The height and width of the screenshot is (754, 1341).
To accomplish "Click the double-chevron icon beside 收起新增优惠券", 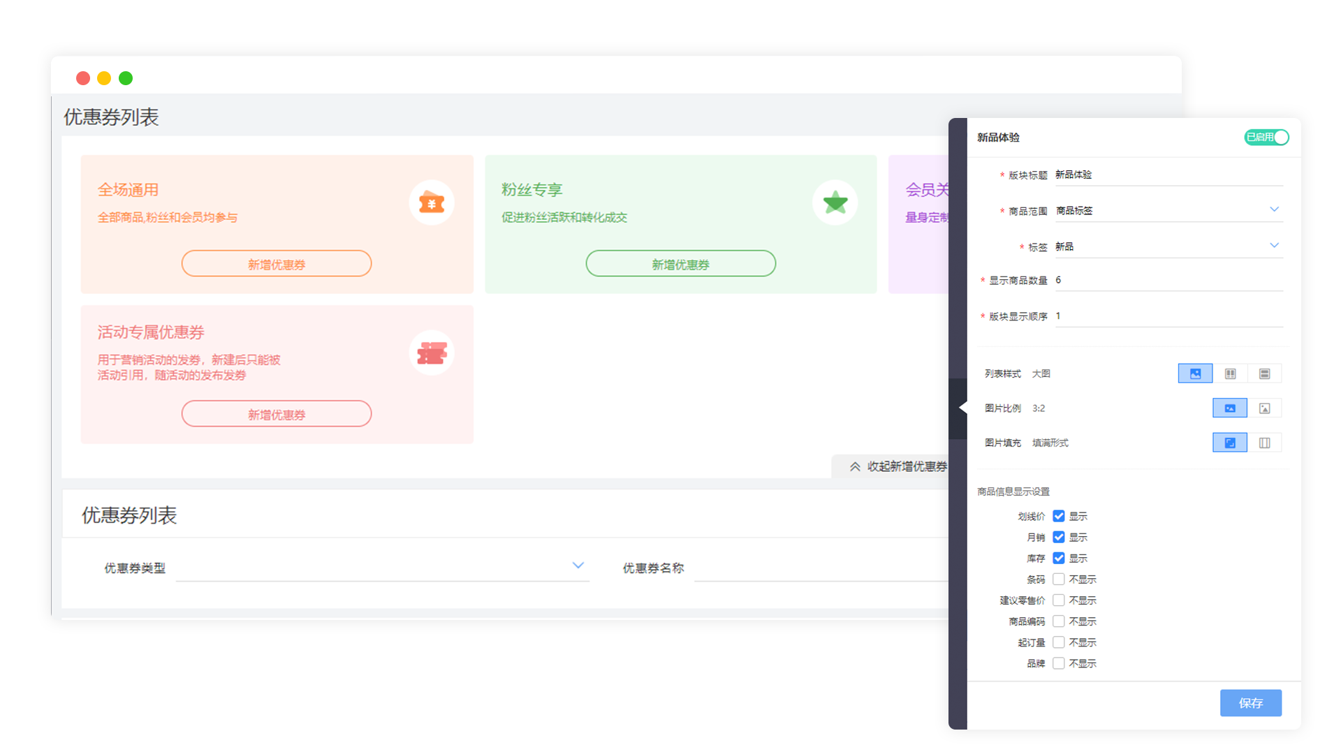I will [855, 466].
